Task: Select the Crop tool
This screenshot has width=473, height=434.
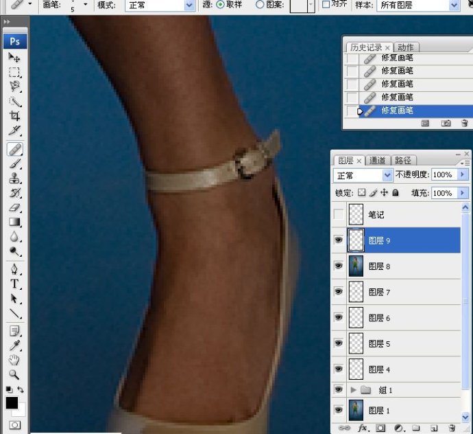Action: (14, 116)
